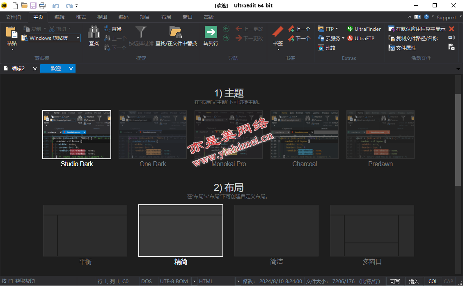Choose the 多窗口 (multi-window) layout

tap(372, 231)
